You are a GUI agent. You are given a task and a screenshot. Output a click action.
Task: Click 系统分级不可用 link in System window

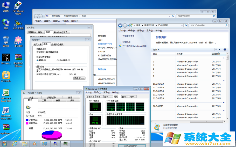tap(105, 44)
